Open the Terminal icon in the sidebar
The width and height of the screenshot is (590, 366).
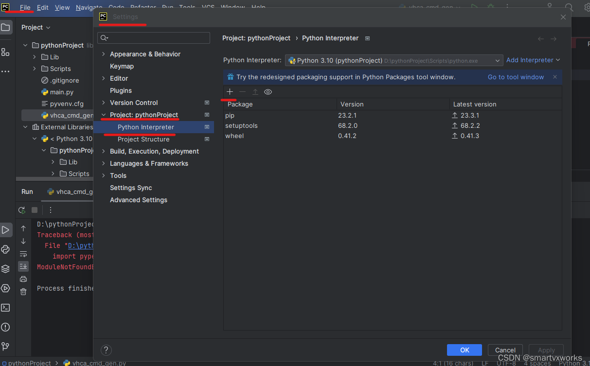(x=5, y=308)
